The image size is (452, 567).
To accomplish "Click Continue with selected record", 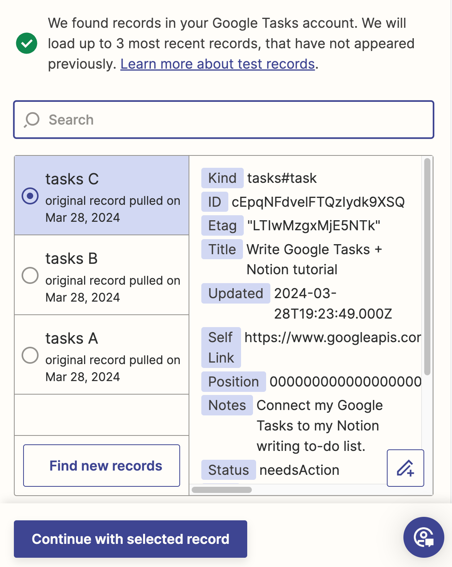I will pos(130,539).
